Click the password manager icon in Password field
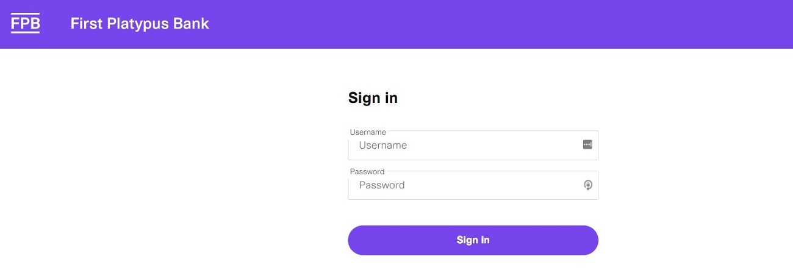 tap(588, 185)
